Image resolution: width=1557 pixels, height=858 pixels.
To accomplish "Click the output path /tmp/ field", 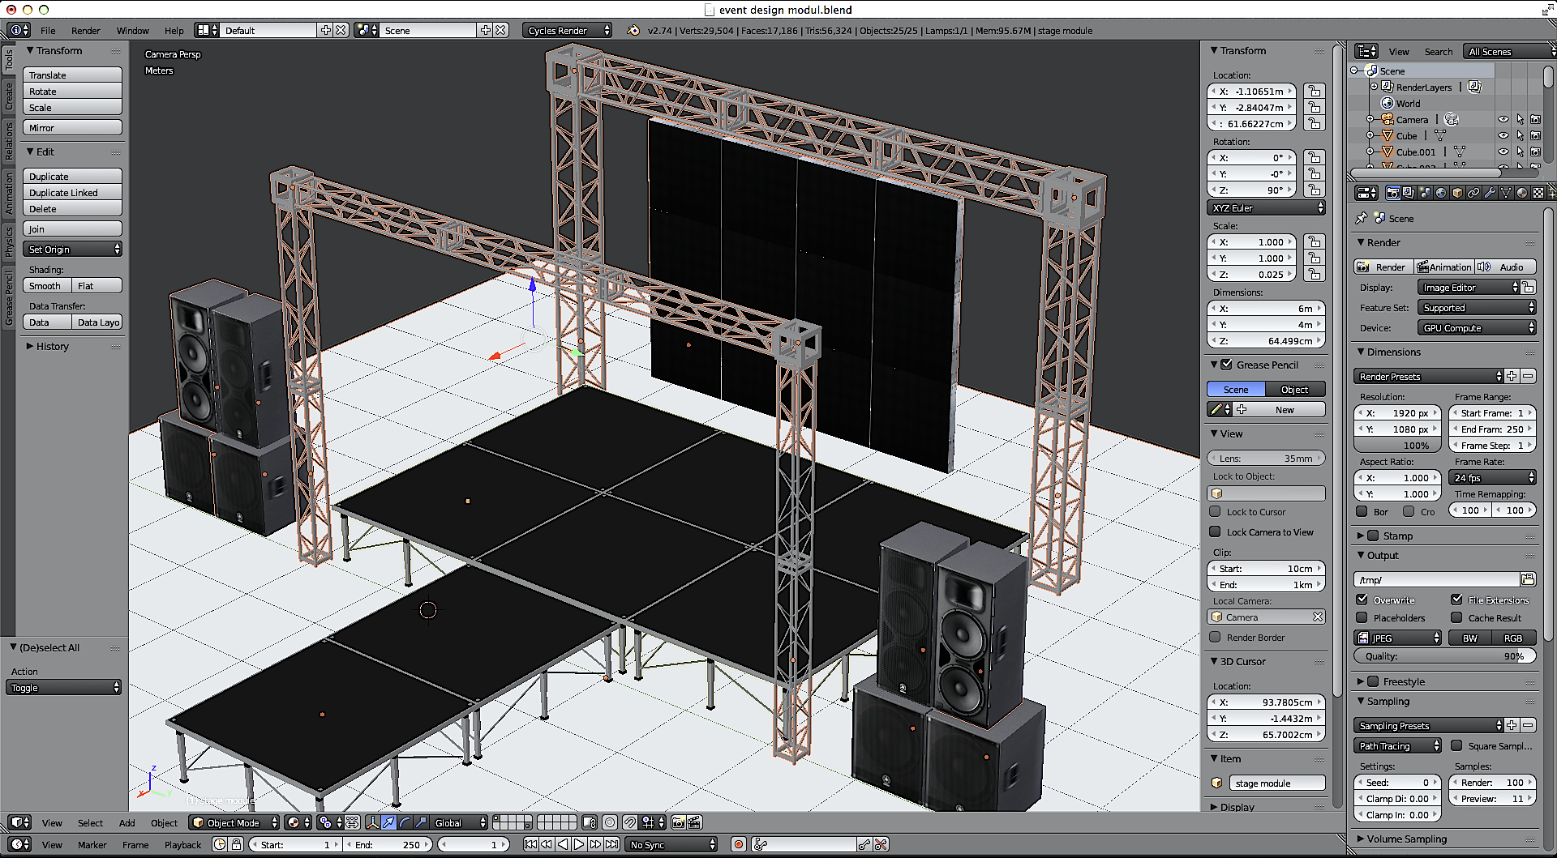I will click(x=1436, y=579).
